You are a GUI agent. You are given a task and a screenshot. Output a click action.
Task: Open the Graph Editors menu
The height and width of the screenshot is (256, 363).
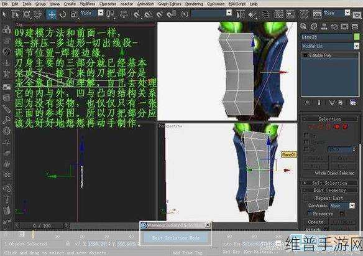click(170, 4)
